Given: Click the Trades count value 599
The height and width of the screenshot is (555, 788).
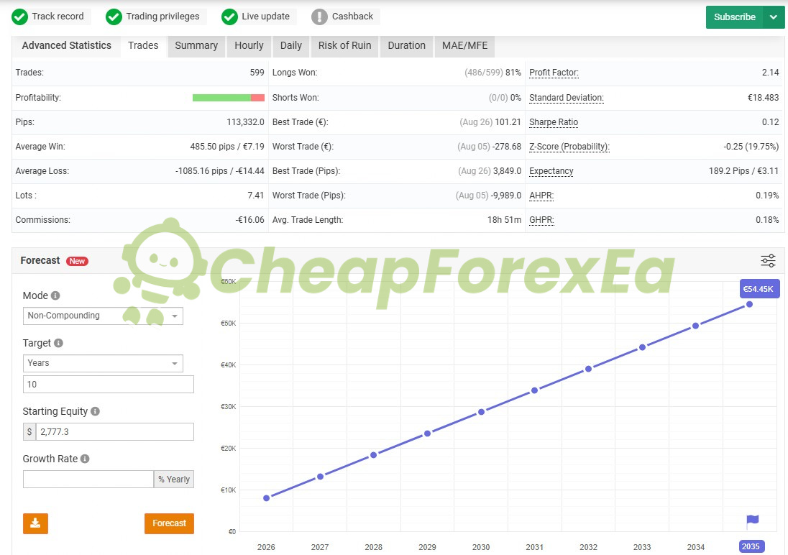Looking at the screenshot, I should 257,73.
